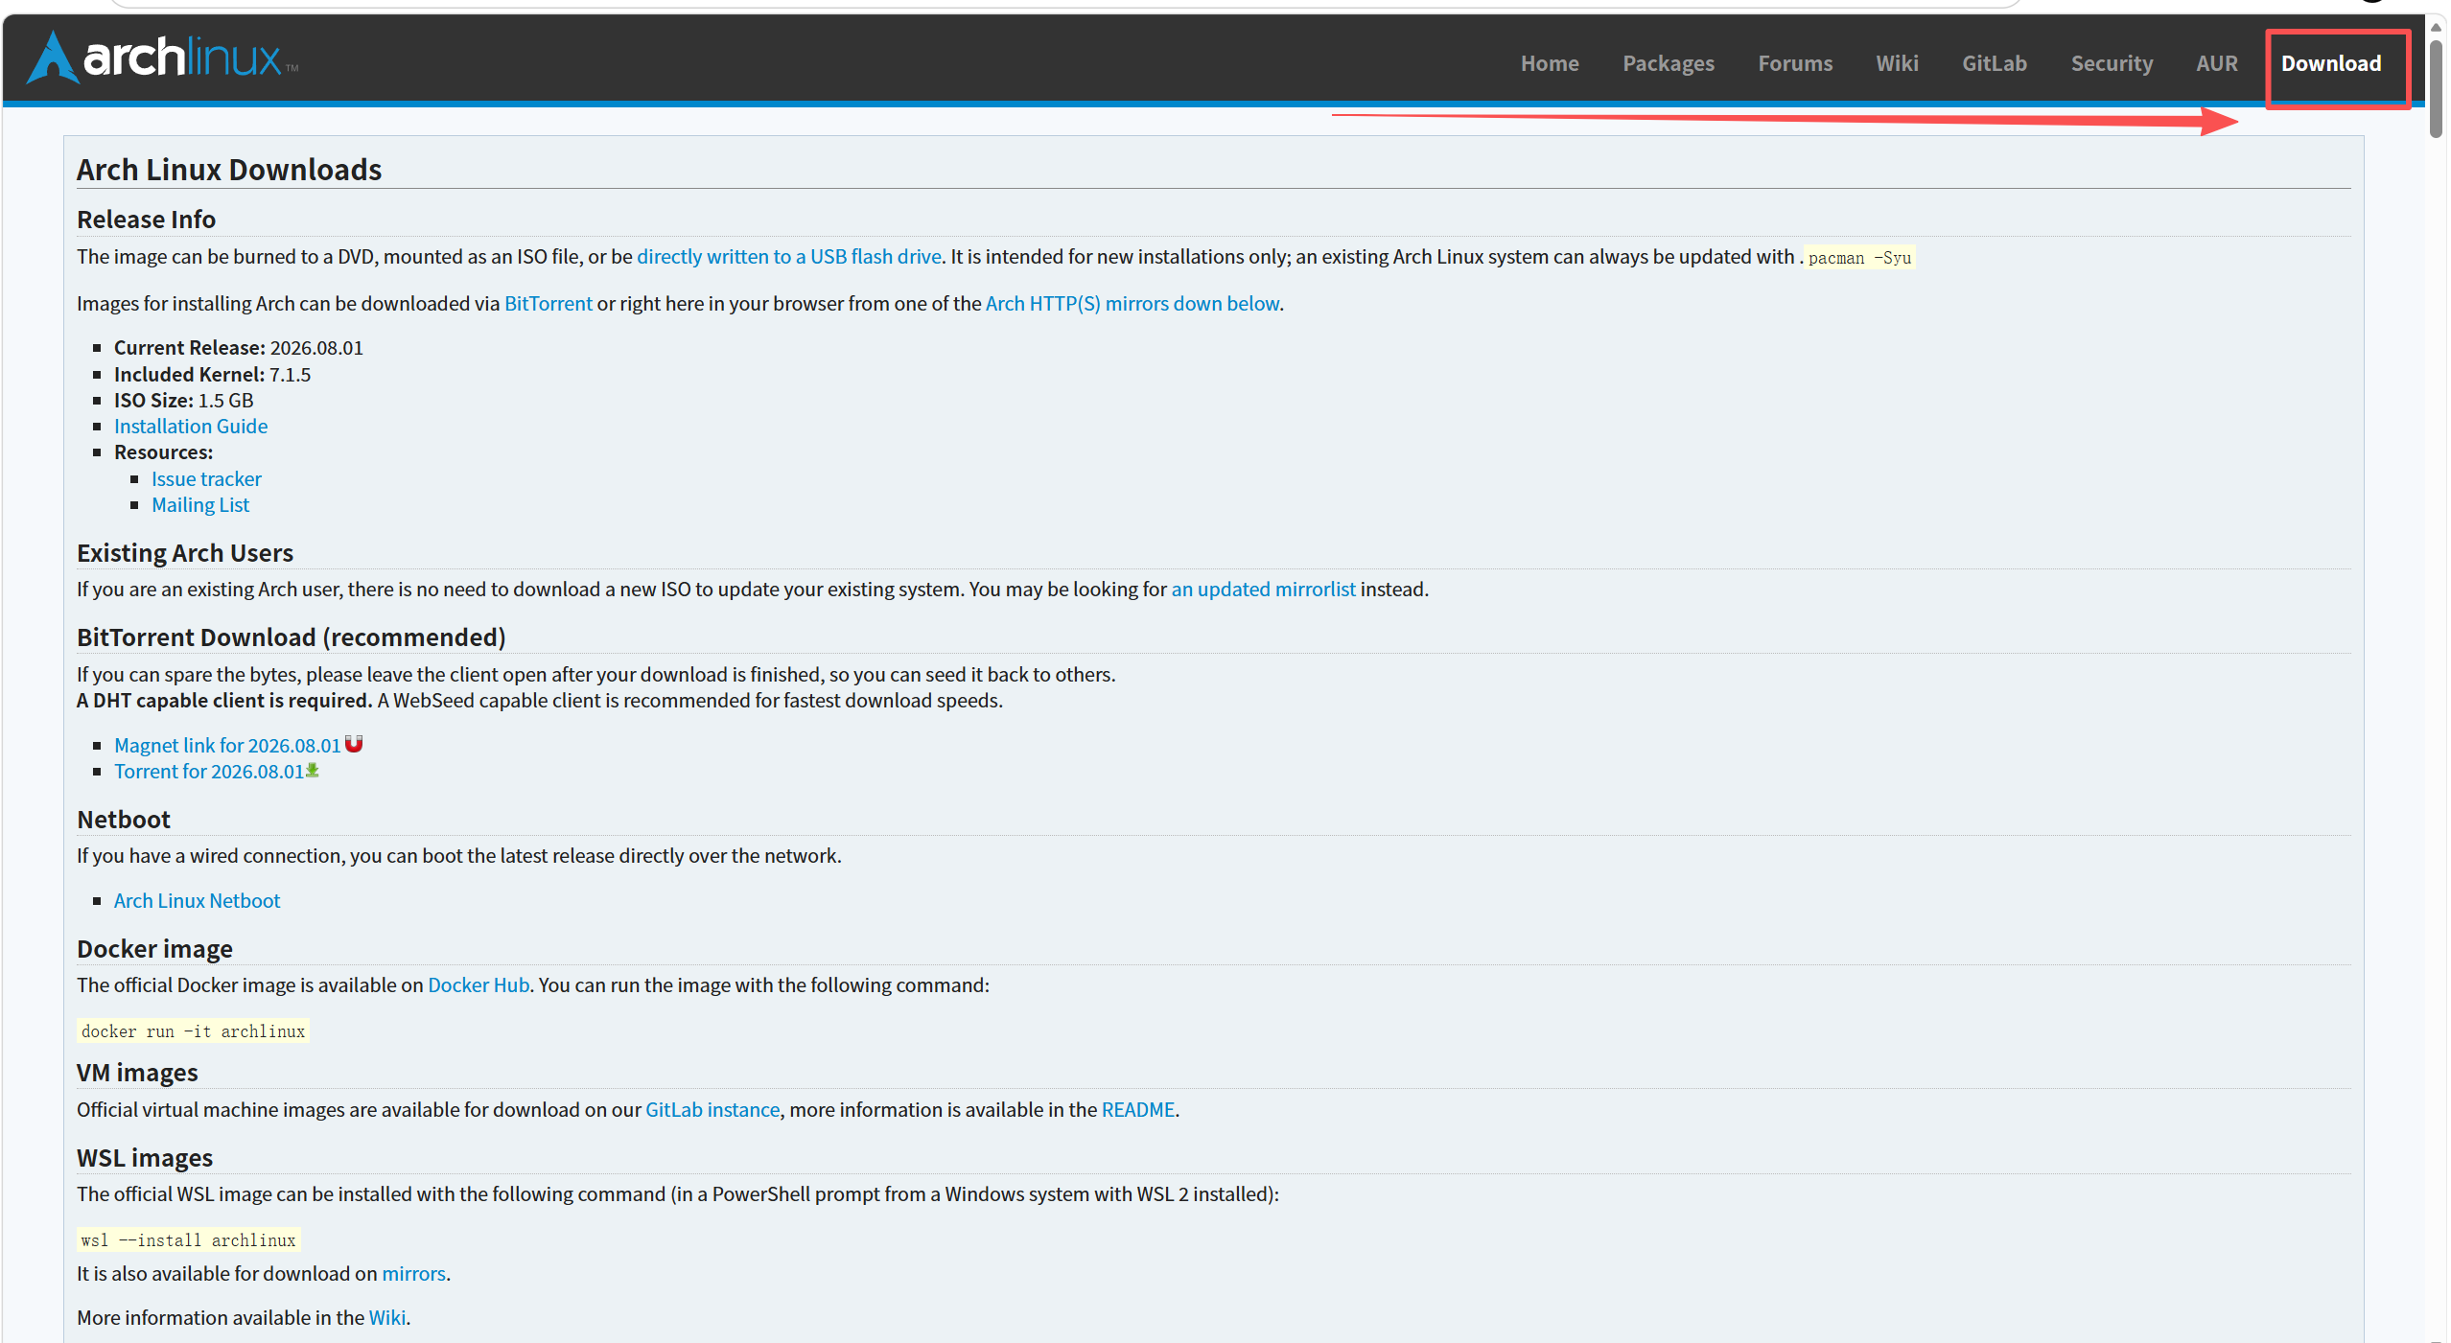This screenshot has height=1343, width=2451.
Task: Click the green download icon beside Torrent link
Action: click(312, 771)
